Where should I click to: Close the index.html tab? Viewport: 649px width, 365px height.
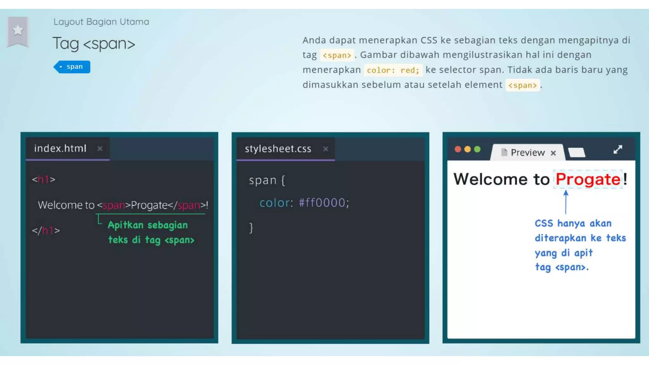point(100,148)
